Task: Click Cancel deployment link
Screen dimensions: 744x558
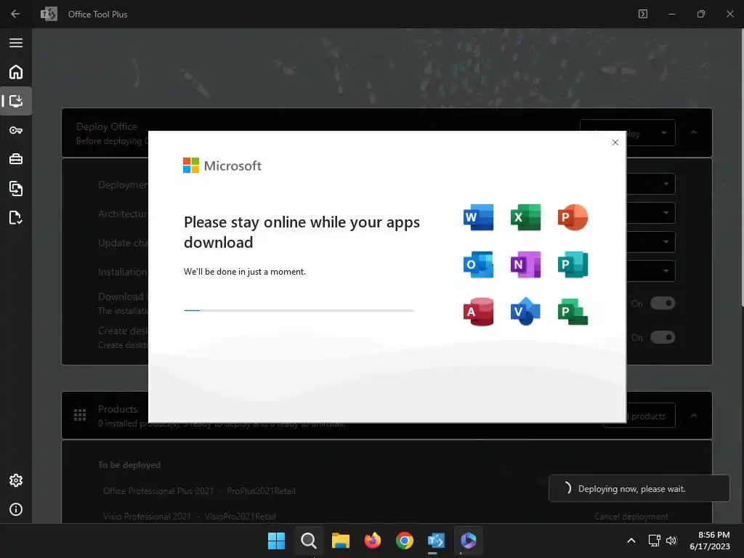Action: pyautogui.click(x=631, y=517)
